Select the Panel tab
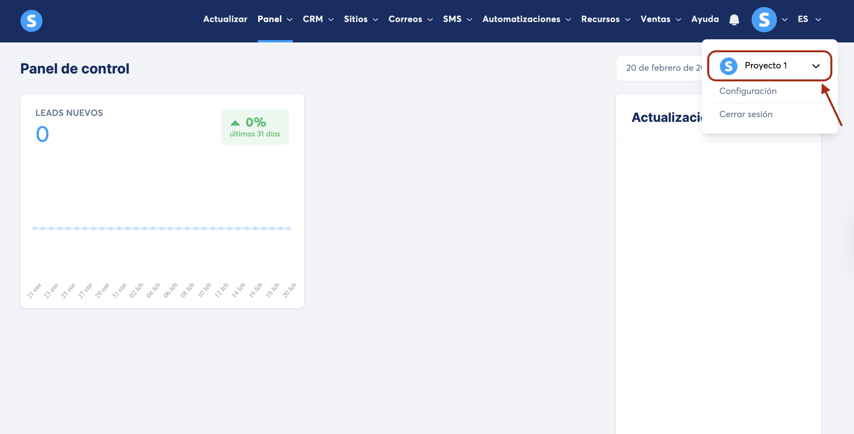854x434 pixels. 275,19
